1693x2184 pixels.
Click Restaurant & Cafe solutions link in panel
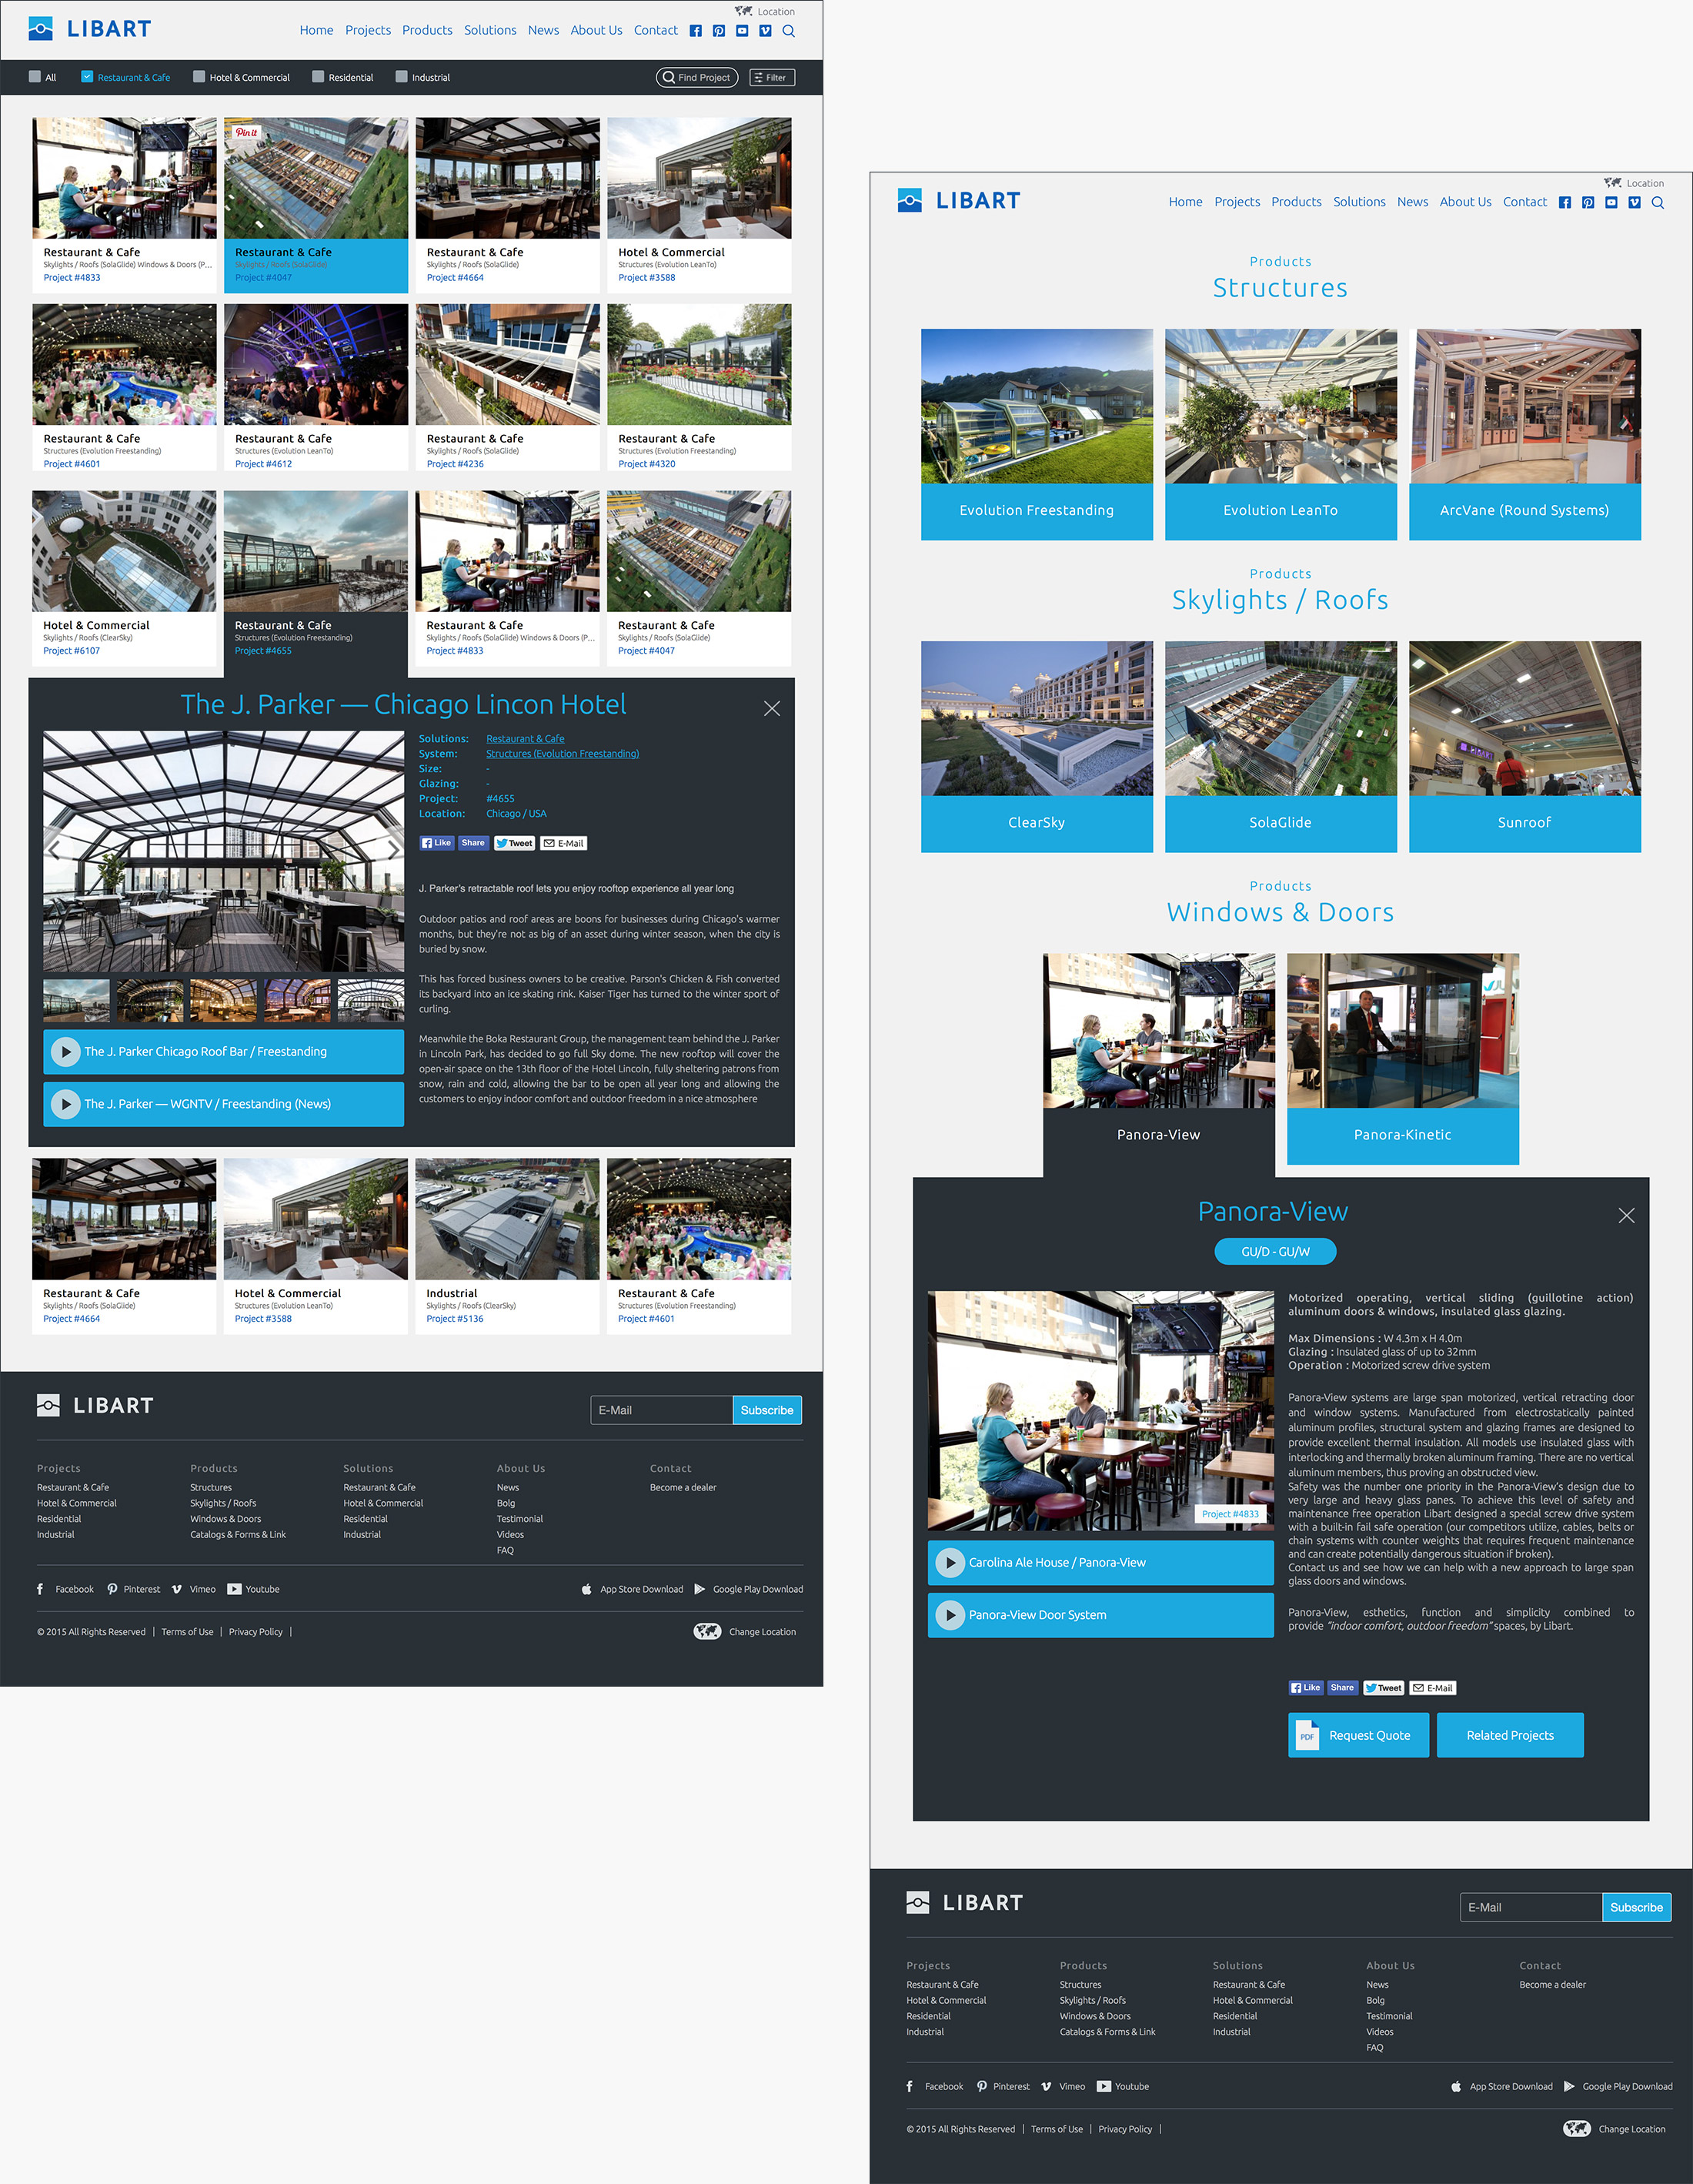526,739
